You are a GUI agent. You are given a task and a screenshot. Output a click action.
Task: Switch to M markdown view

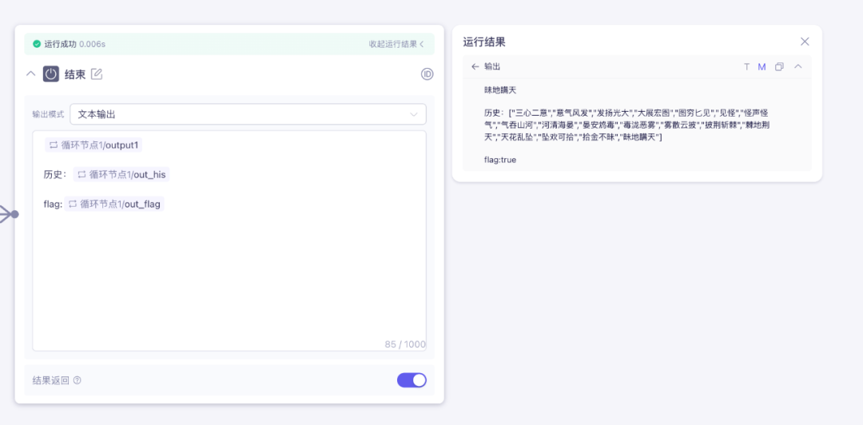762,66
